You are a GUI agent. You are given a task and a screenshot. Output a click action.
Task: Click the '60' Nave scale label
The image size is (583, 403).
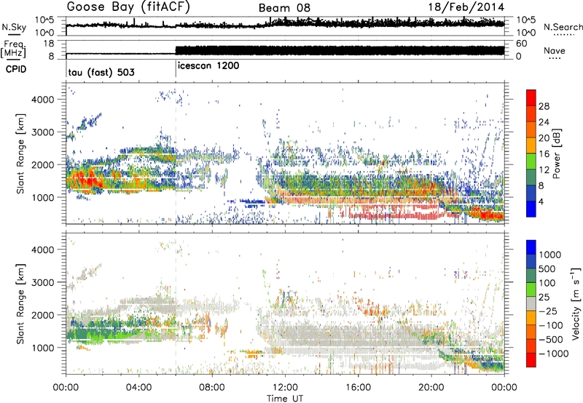pyautogui.click(x=522, y=44)
